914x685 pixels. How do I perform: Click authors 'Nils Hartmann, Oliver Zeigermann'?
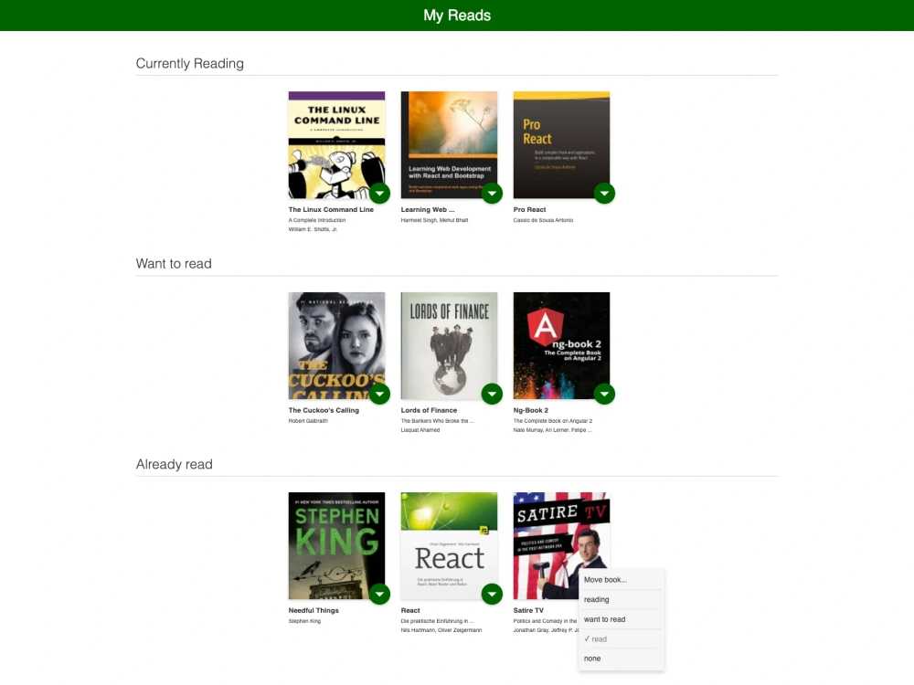tap(441, 630)
